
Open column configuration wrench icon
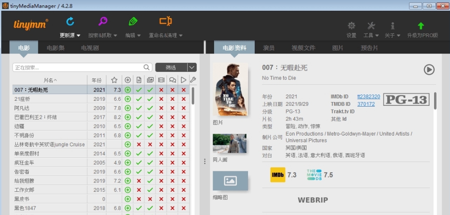(193, 80)
